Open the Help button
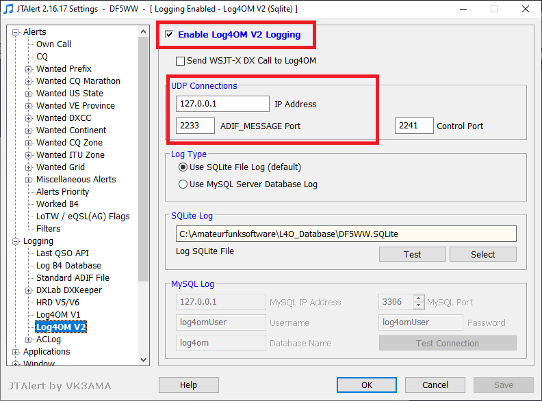 [x=189, y=385]
